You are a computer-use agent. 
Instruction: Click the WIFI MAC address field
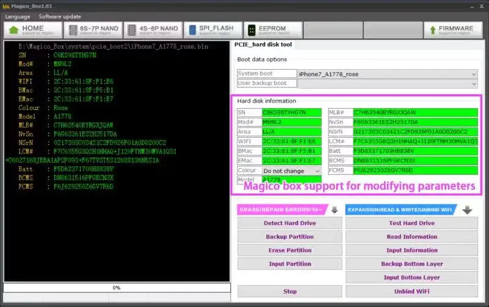coord(292,141)
